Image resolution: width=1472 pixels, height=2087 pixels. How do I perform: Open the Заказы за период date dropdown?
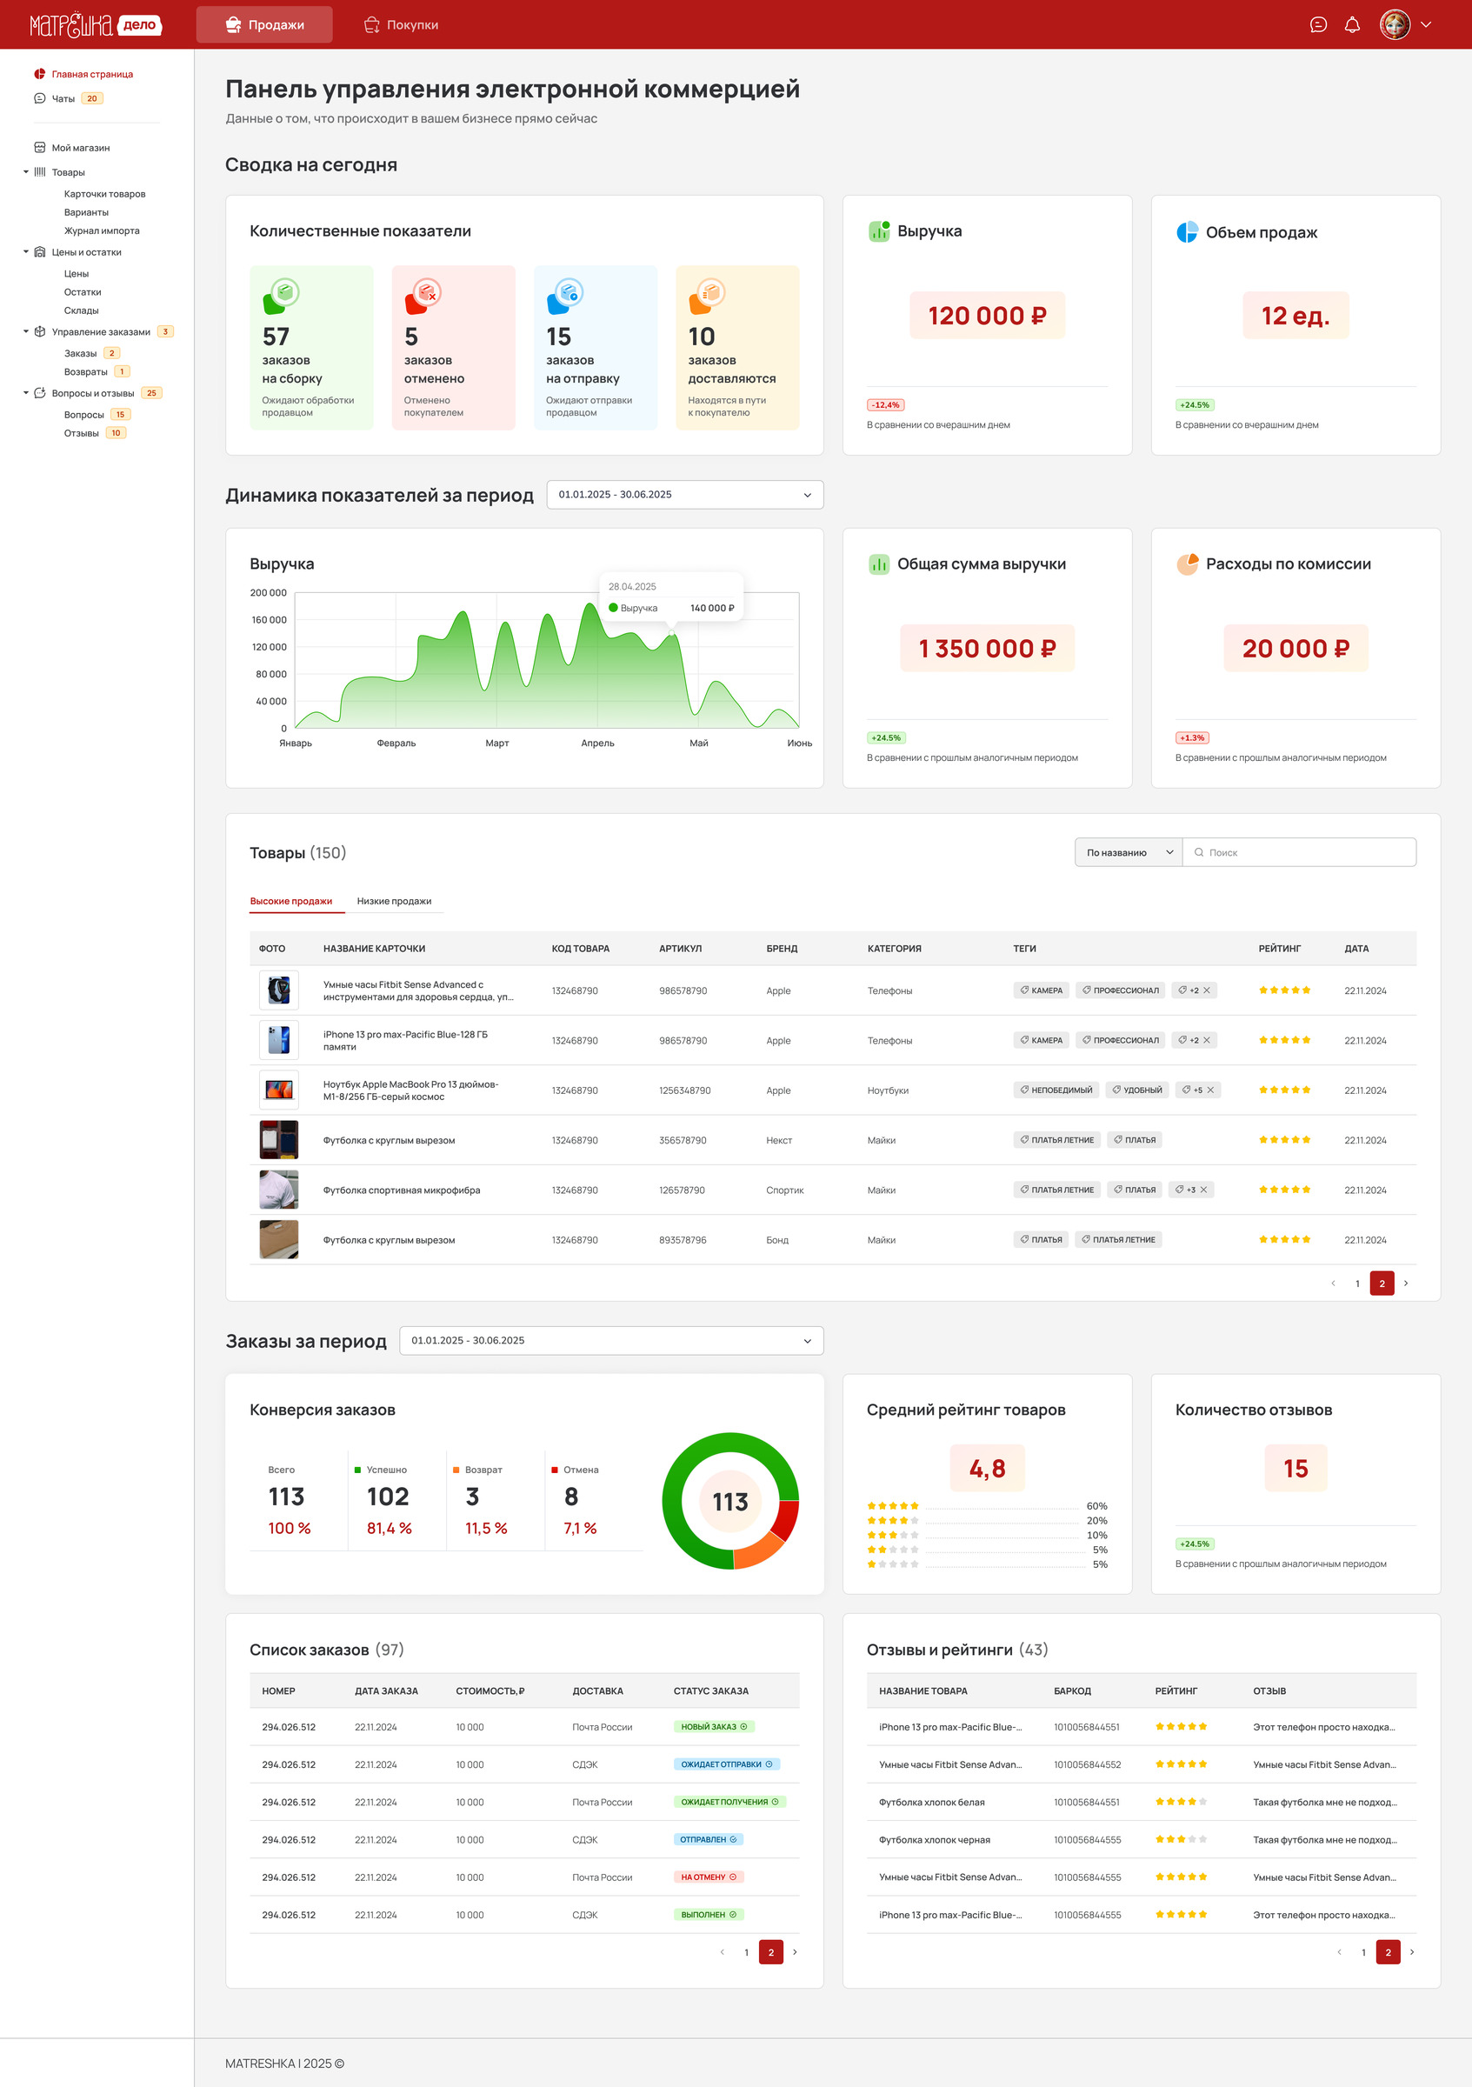[611, 1341]
